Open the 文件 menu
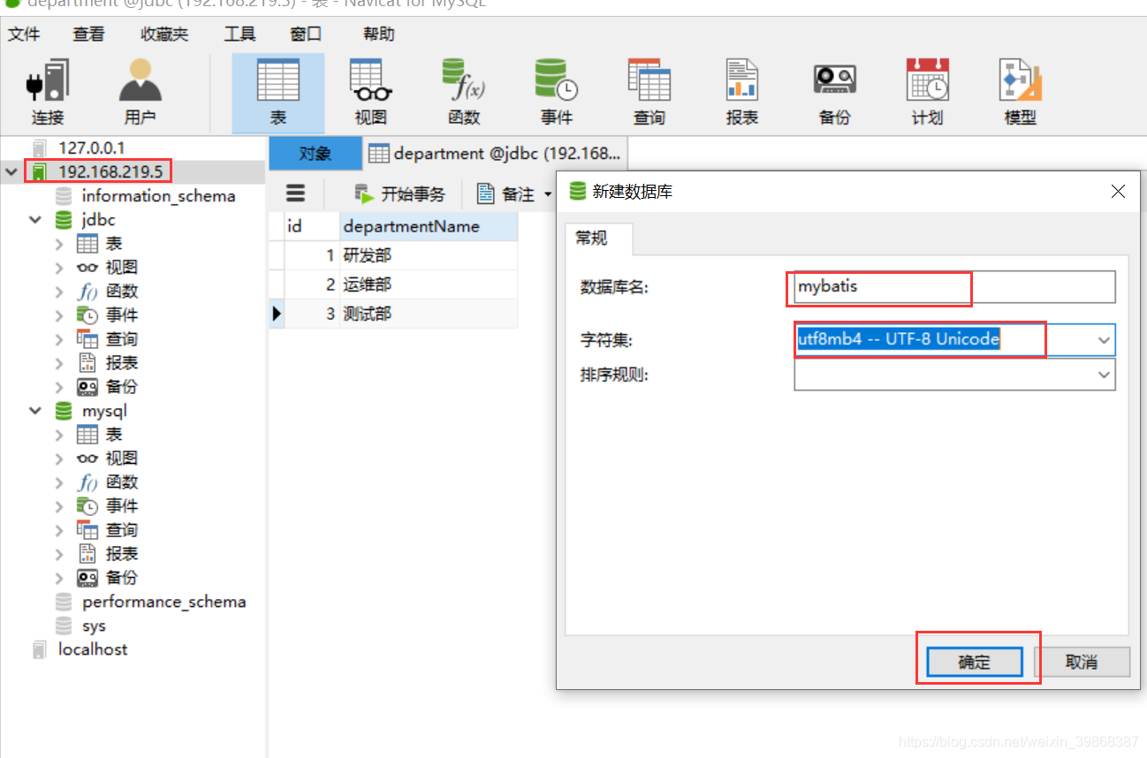 coord(25,34)
